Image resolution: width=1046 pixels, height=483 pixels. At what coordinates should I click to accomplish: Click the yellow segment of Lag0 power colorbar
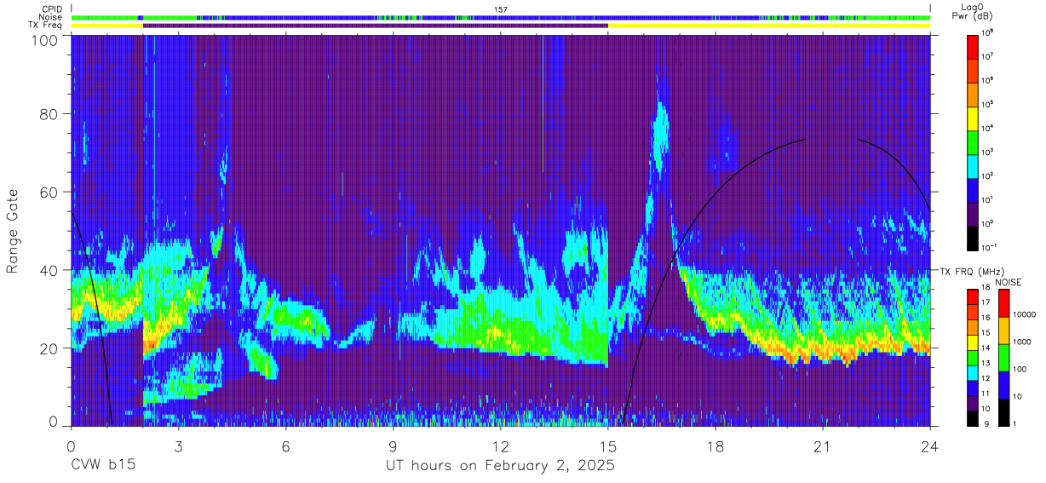tap(973, 118)
